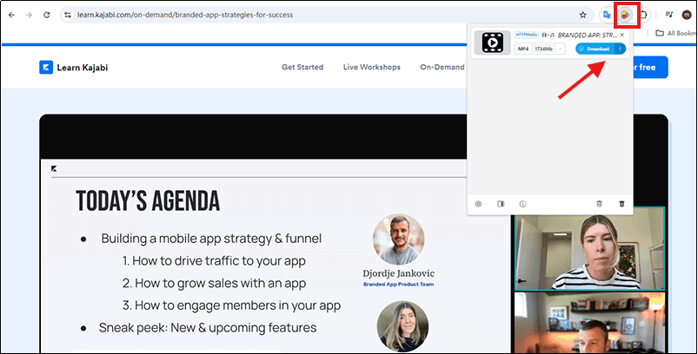Open the media control music icon

pyautogui.click(x=668, y=15)
